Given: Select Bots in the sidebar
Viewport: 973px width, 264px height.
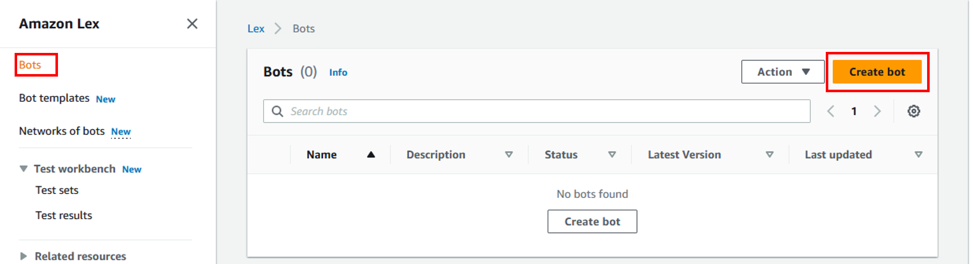Looking at the screenshot, I should tap(30, 65).
